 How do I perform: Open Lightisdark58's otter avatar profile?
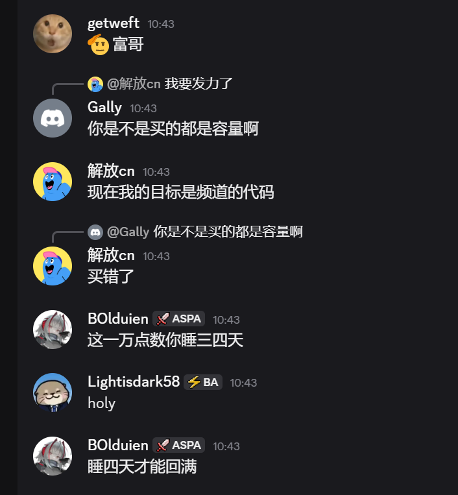[x=53, y=392]
